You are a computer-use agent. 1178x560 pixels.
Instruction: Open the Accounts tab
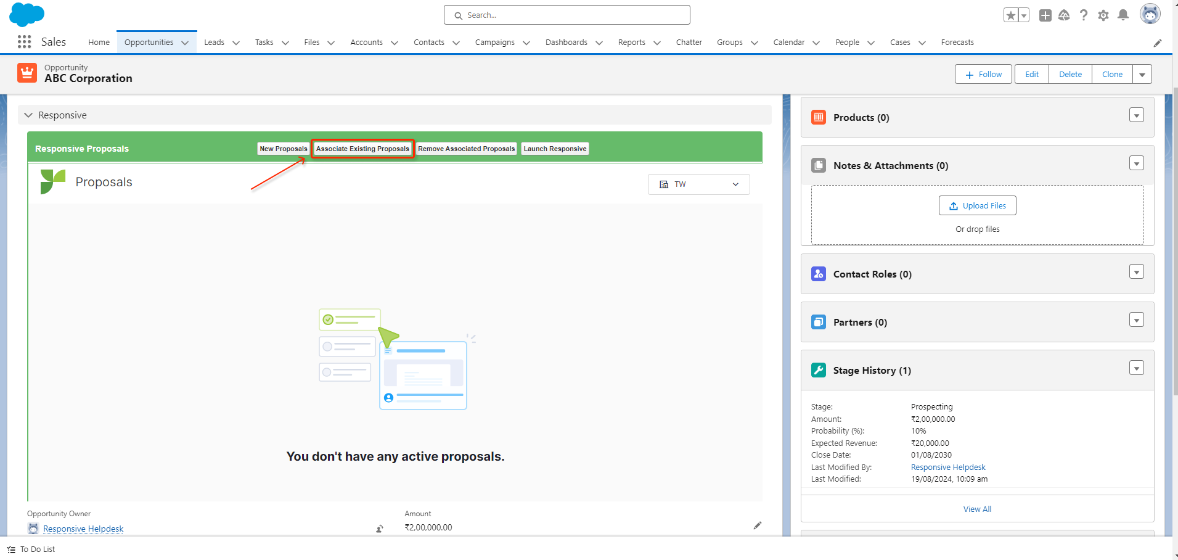click(366, 43)
